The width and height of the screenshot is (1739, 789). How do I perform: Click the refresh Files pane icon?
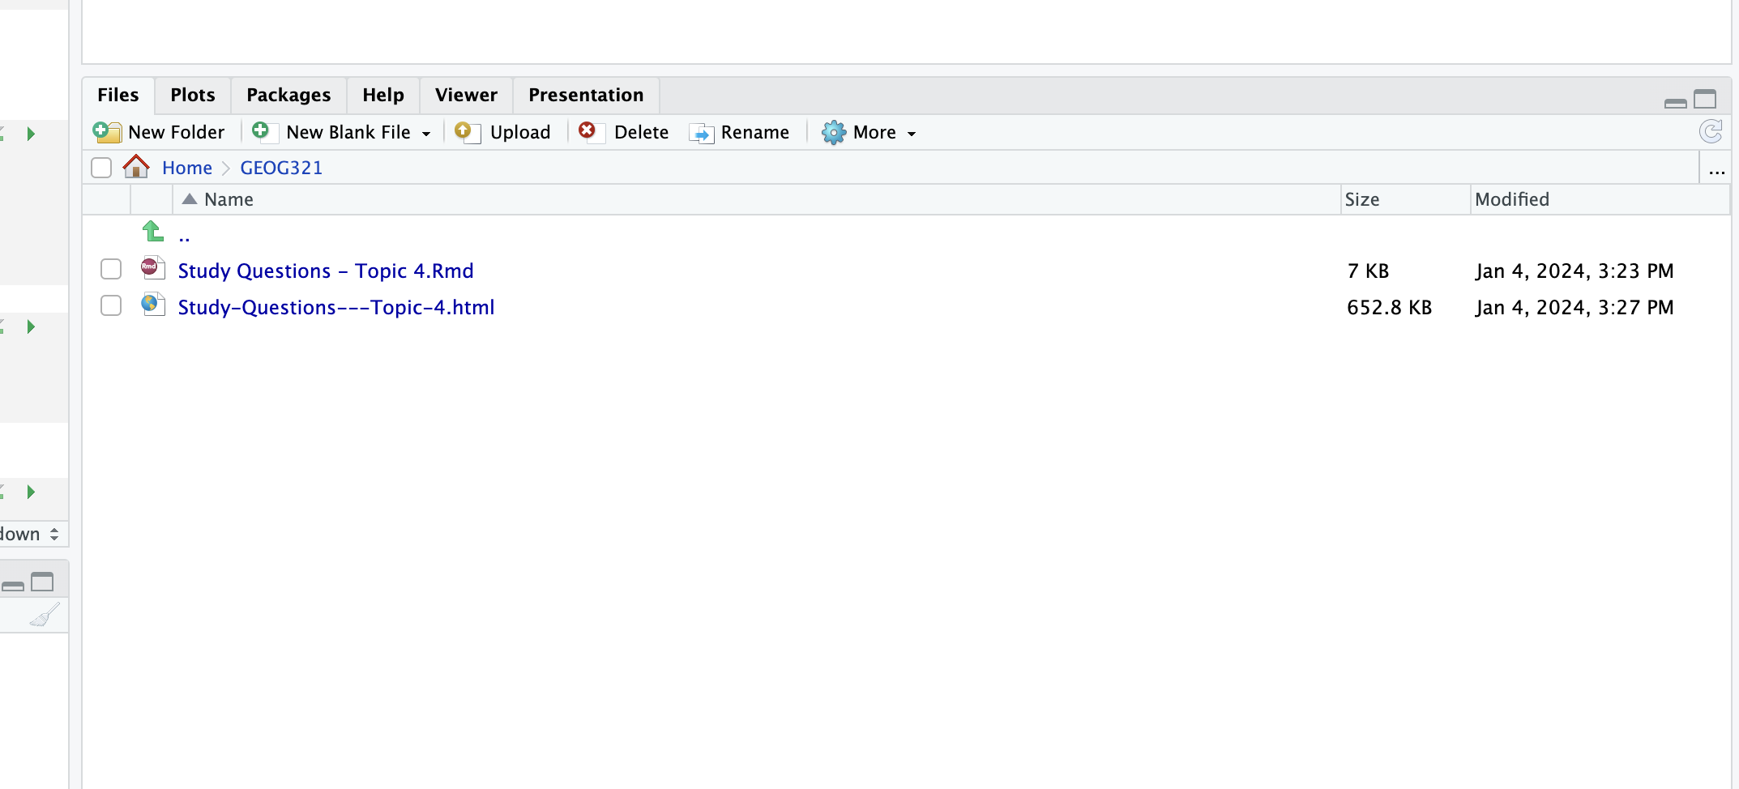click(1710, 132)
